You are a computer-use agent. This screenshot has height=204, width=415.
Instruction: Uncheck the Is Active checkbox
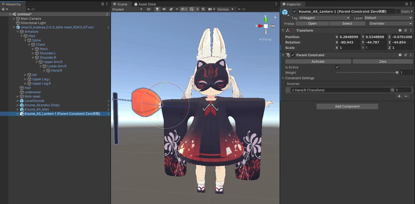337,67
